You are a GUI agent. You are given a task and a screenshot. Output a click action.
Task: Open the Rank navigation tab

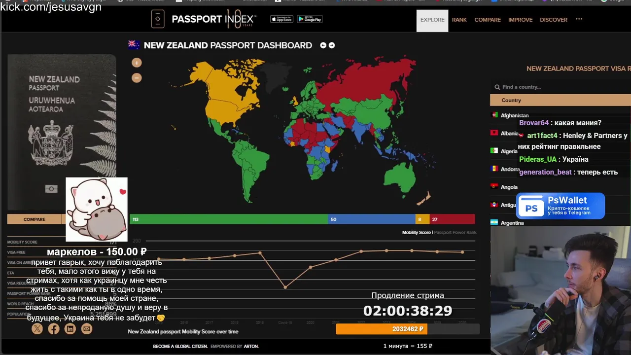[459, 20]
